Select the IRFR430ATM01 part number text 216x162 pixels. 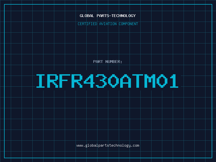[x=107, y=81]
